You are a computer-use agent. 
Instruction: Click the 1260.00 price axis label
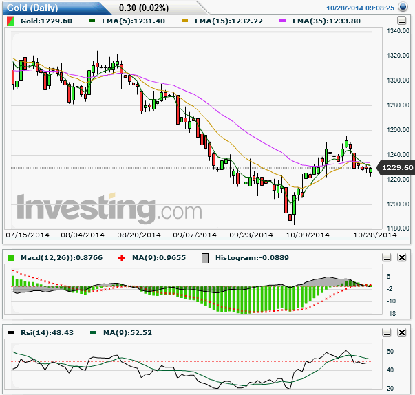[398, 129]
